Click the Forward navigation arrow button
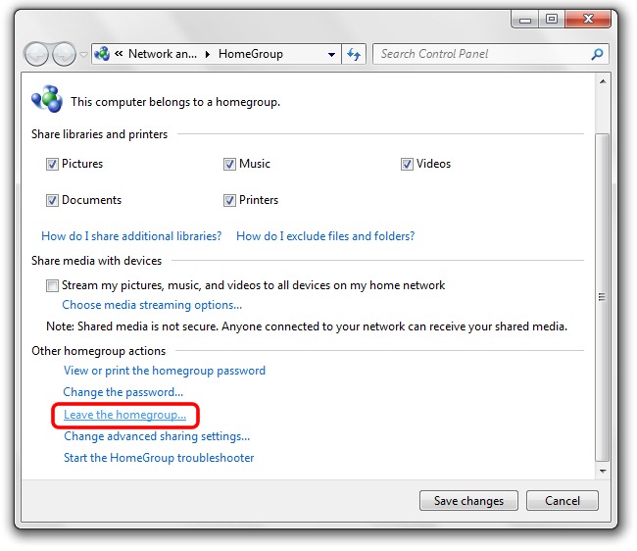 point(64,54)
